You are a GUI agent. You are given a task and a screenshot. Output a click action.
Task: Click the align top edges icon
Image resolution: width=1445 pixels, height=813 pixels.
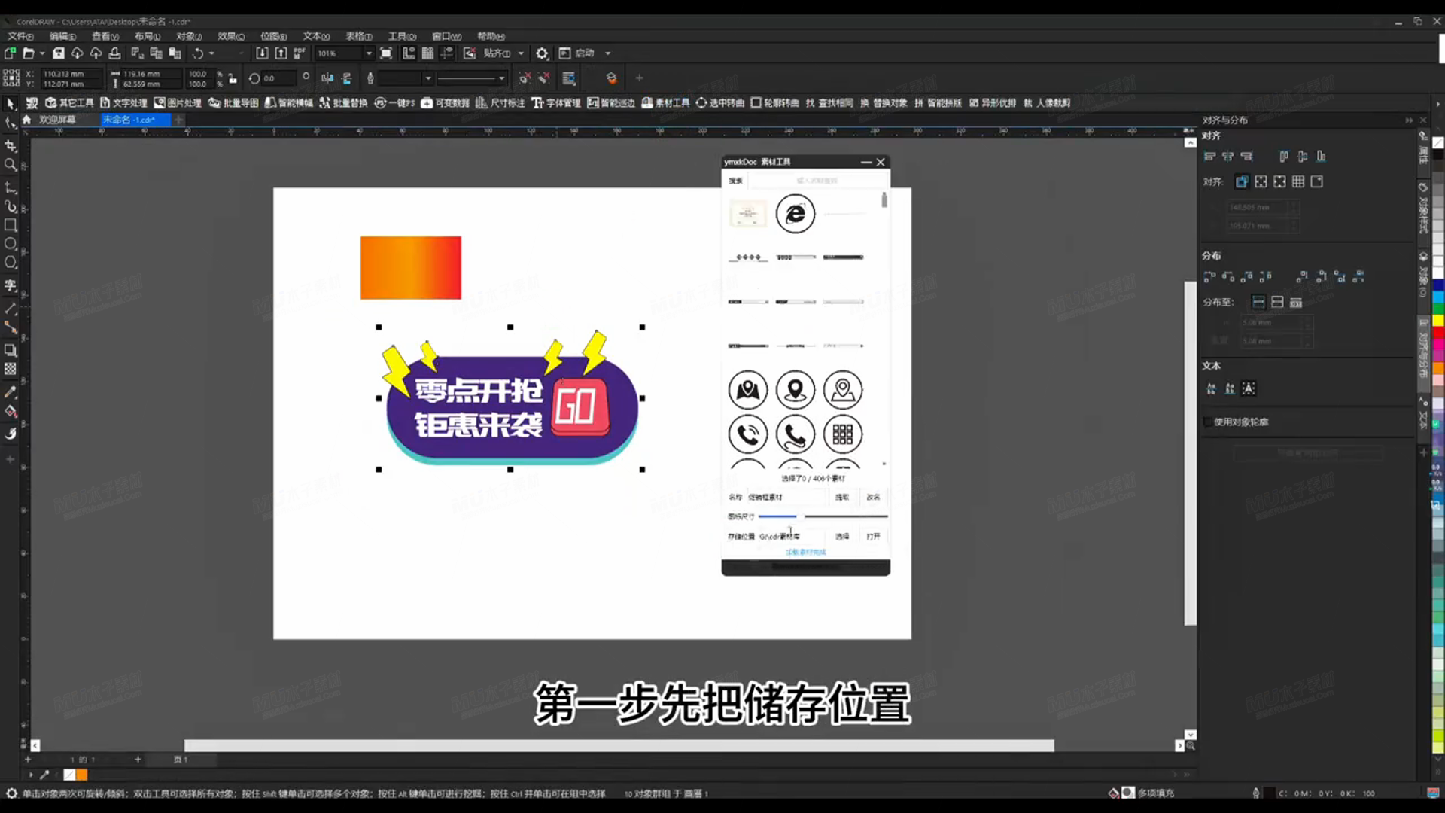[1284, 157]
